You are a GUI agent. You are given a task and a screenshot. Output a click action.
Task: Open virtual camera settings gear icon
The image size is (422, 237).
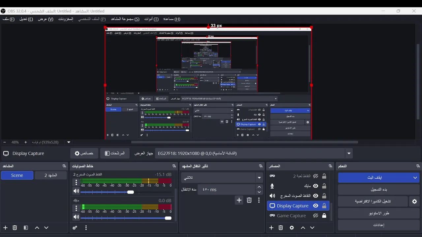tap(415, 201)
